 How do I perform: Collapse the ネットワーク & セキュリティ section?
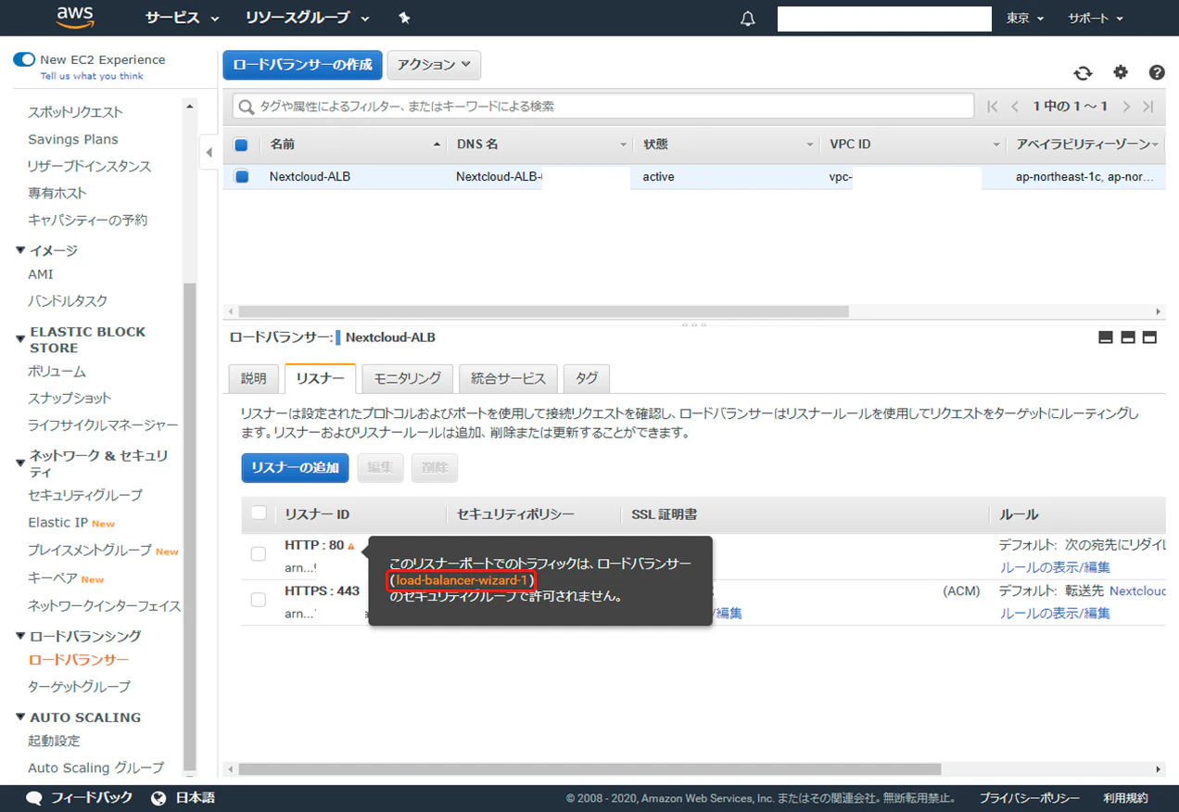pyautogui.click(x=21, y=463)
